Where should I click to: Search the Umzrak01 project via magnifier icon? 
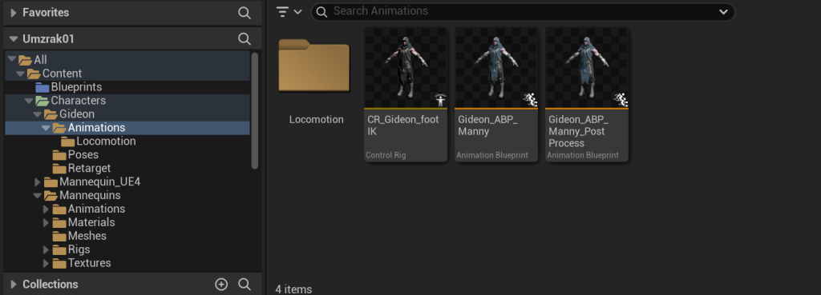(245, 38)
